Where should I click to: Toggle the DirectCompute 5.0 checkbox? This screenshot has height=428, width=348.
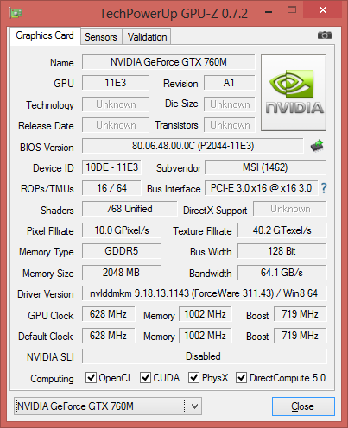(x=241, y=377)
